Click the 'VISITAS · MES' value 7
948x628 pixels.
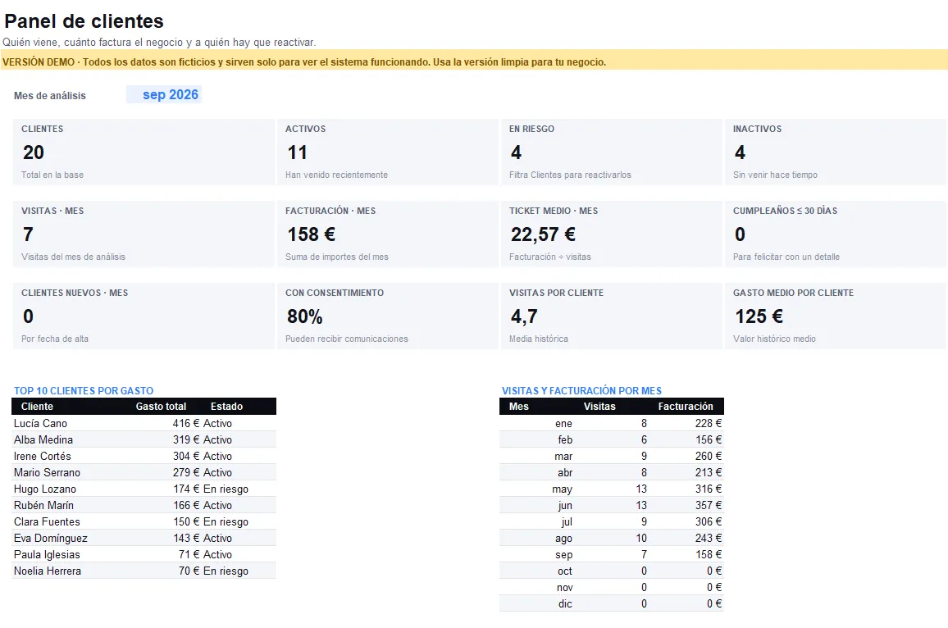tap(28, 234)
